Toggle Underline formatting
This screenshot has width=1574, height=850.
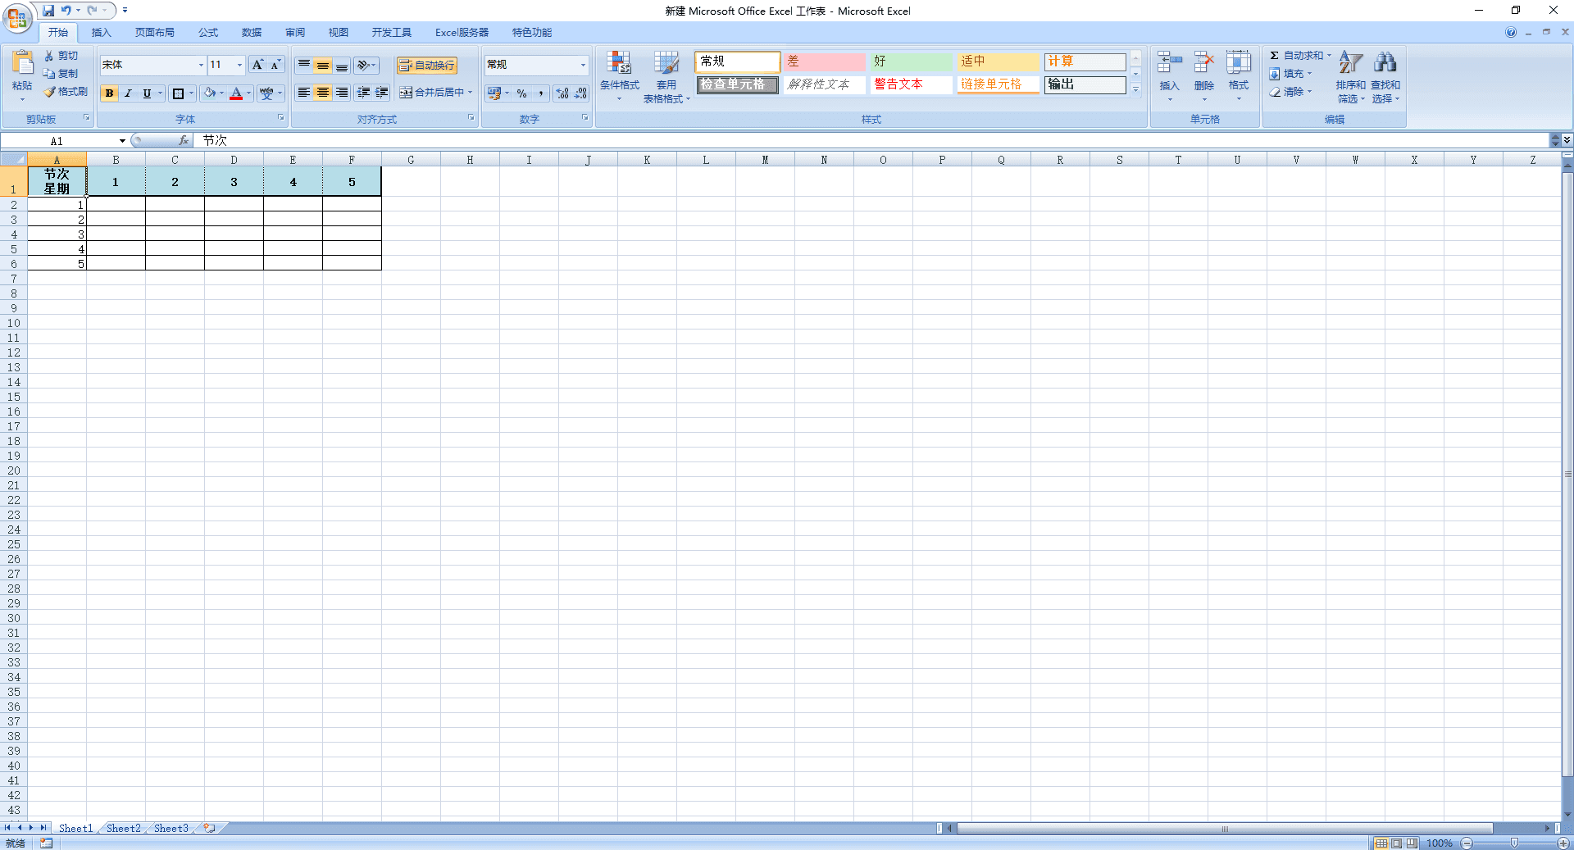(147, 93)
